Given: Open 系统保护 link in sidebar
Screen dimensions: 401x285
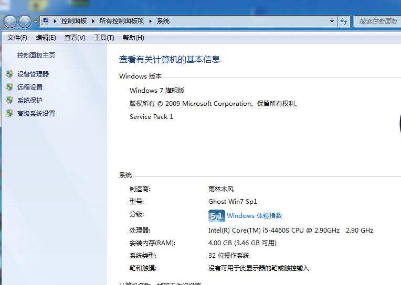Looking at the screenshot, I should click(30, 101).
